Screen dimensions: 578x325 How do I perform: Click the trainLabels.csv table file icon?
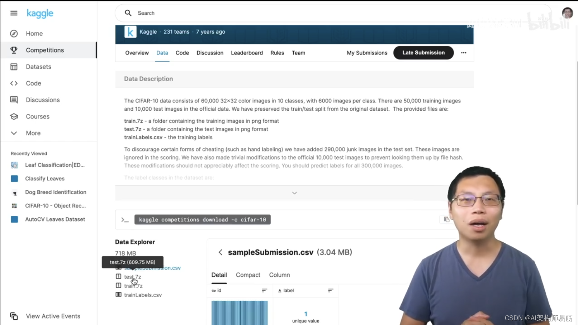pyautogui.click(x=118, y=295)
